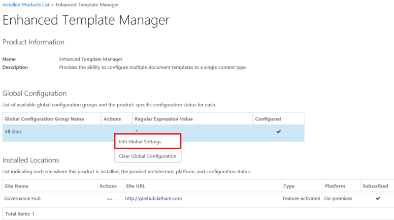Viewport: 394px width, 220px height.
Task: Open the Governance Hub actions ellipsis menu
Action: point(109,199)
